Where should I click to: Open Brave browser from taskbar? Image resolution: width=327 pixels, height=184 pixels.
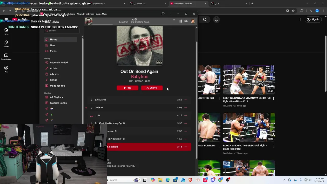click(x=190, y=180)
